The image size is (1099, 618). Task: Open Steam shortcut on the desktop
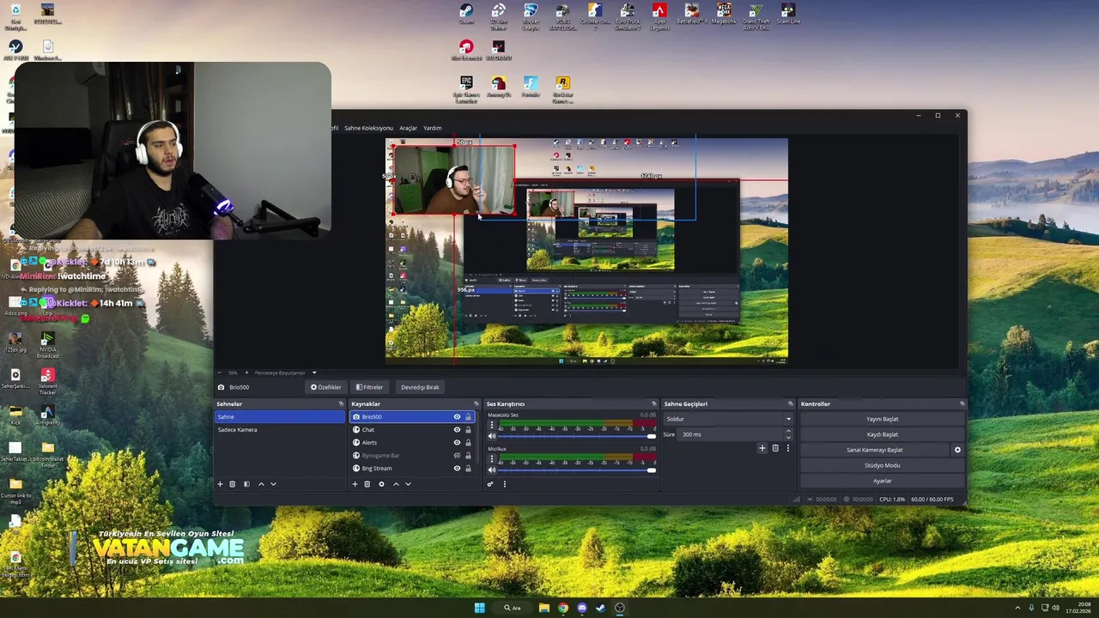point(465,15)
